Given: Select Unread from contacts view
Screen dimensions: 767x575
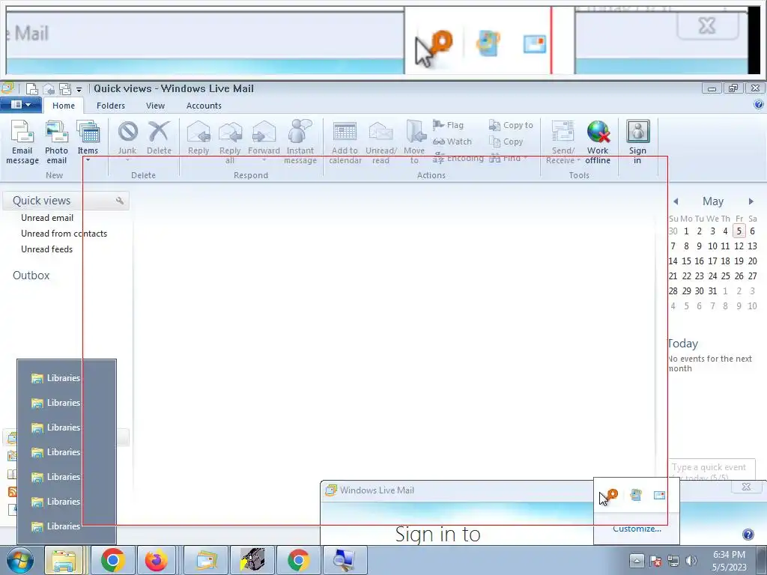Looking at the screenshot, I should pyautogui.click(x=64, y=234).
